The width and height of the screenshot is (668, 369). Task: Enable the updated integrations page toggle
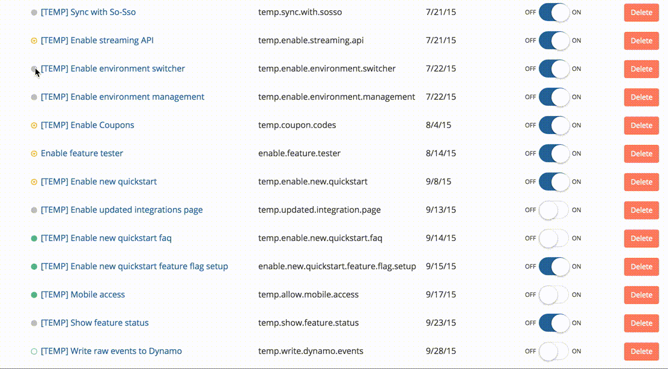(554, 210)
